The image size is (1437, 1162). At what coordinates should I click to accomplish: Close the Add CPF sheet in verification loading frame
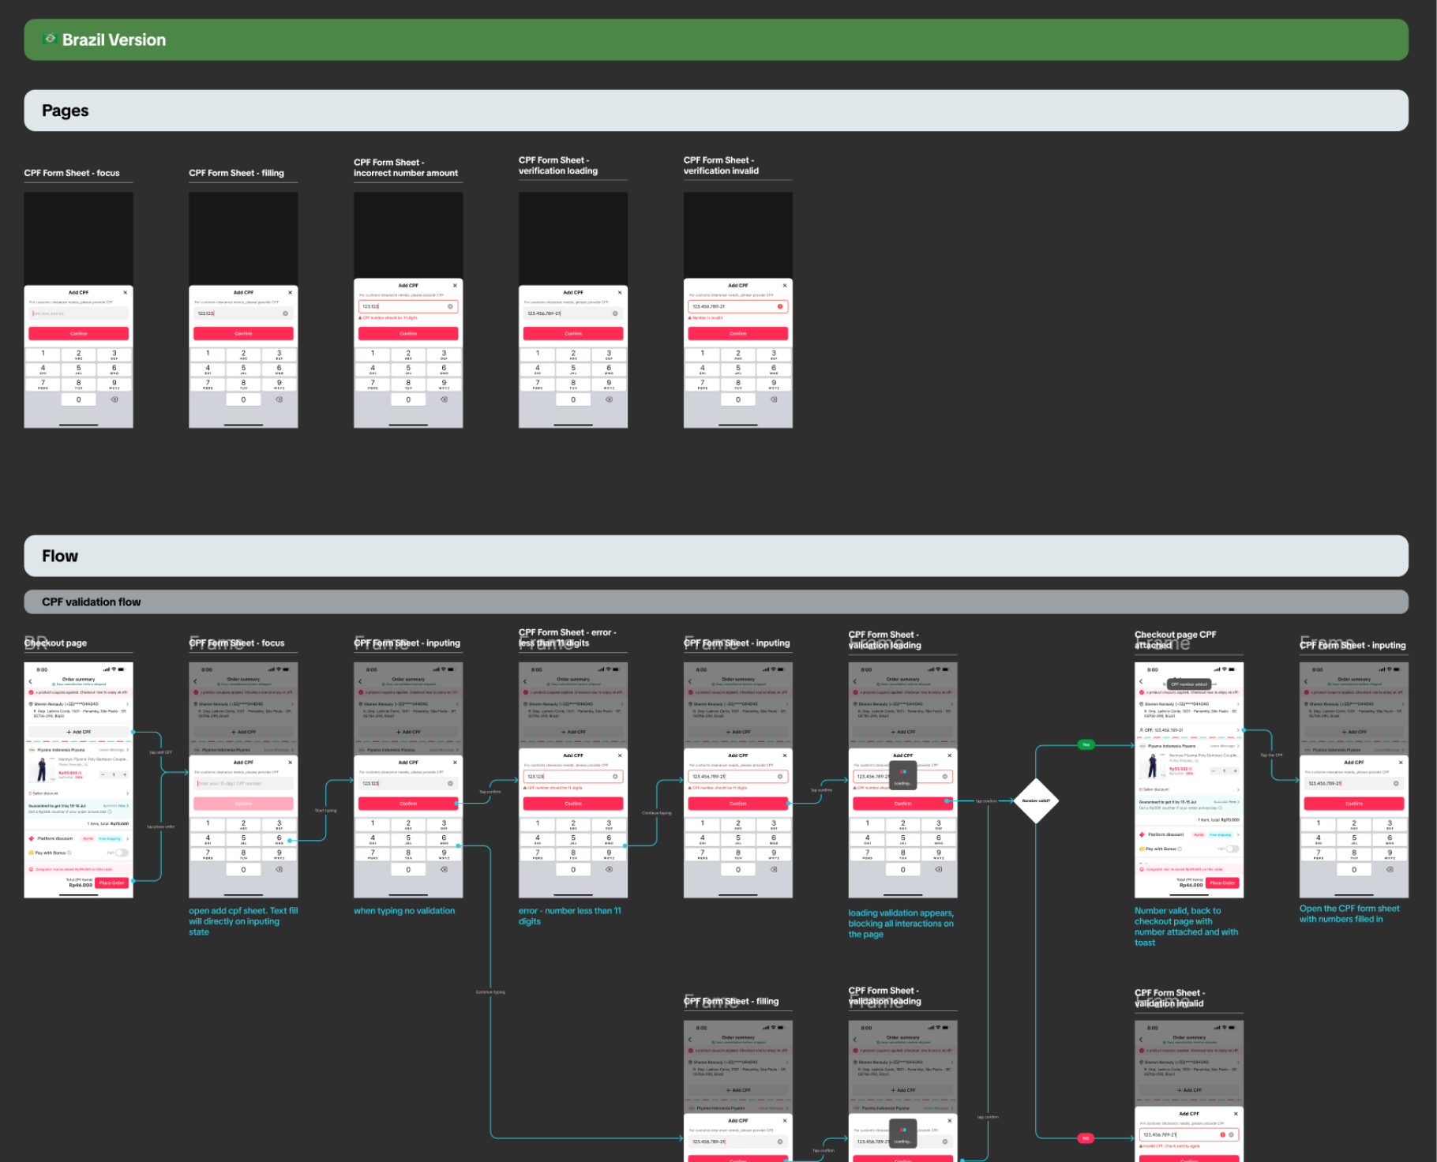tap(620, 293)
